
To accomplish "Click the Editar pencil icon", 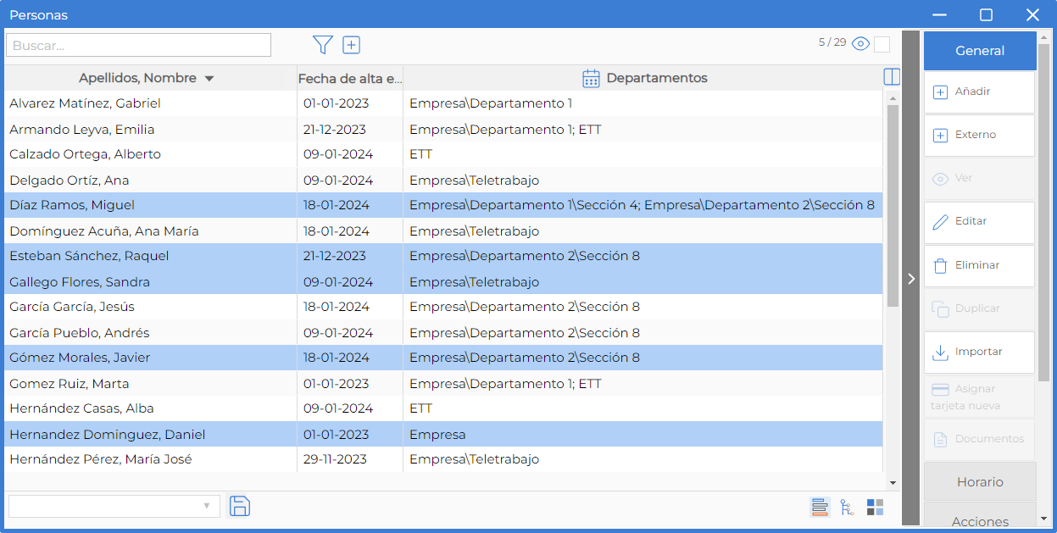I will click(940, 222).
